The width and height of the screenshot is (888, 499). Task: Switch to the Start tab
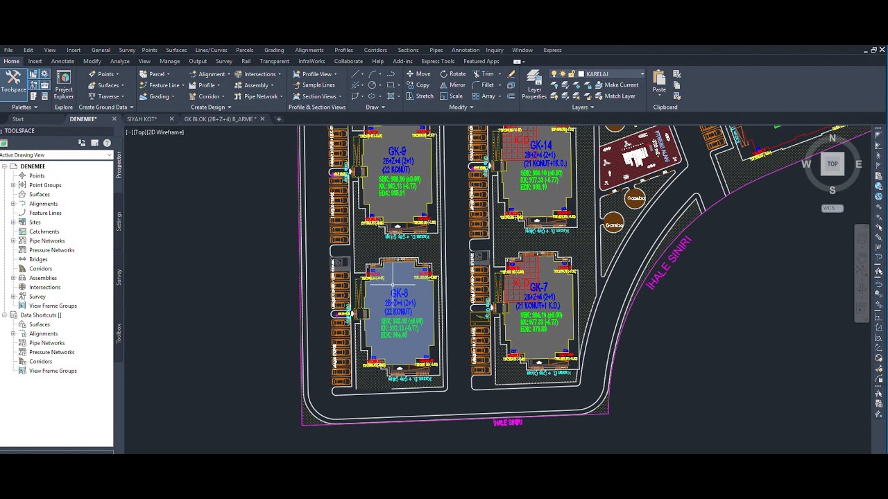[18, 119]
